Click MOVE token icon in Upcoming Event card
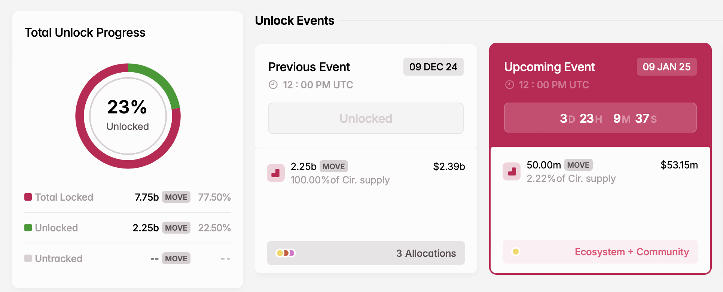The image size is (723, 292). click(x=511, y=171)
